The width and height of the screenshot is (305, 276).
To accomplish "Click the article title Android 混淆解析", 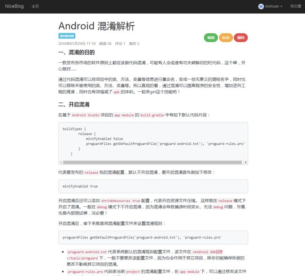I will [97, 26].
